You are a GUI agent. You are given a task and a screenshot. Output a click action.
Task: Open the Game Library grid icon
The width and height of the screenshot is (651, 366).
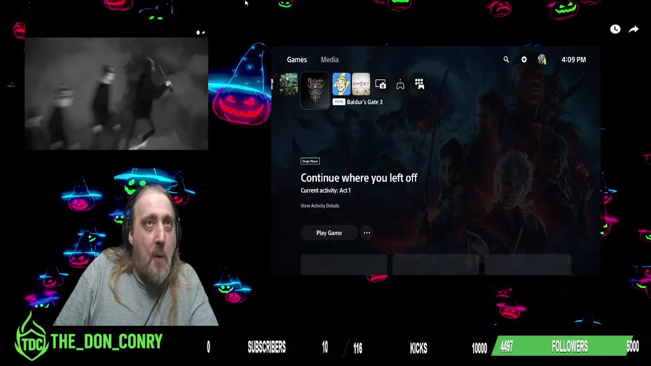pos(420,84)
